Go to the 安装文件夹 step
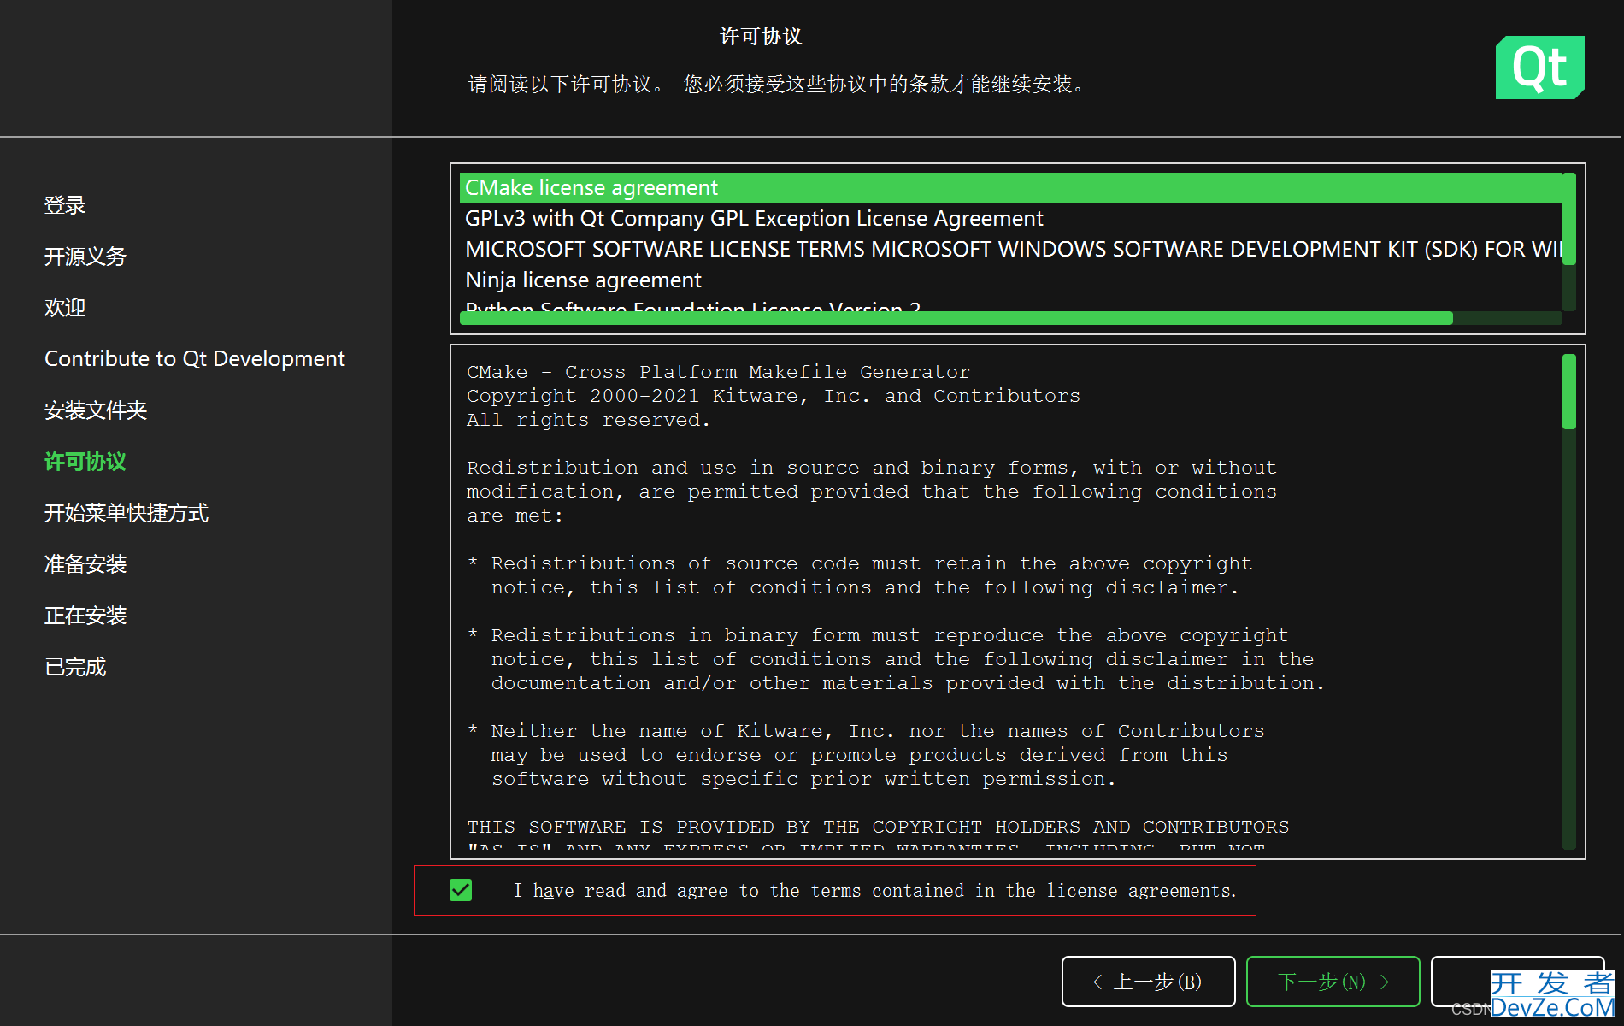Image resolution: width=1624 pixels, height=1026 pixels. pos(96,410)
